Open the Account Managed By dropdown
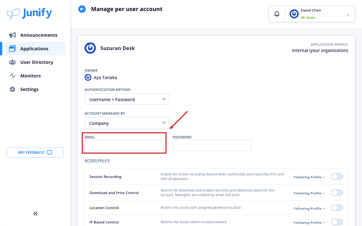This screenshot has height=226, width=362. click(x=127, y=123)
